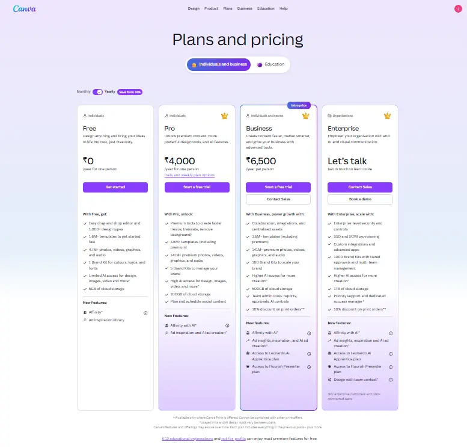Click Book a demo for Enterprise
Viewport: 467px width, 447px height.
point(360,199)
